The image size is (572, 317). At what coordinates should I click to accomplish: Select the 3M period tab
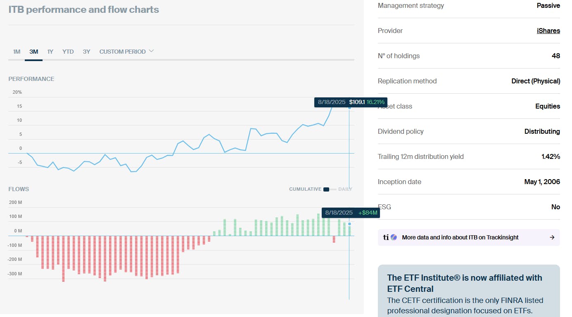point(34,52)
